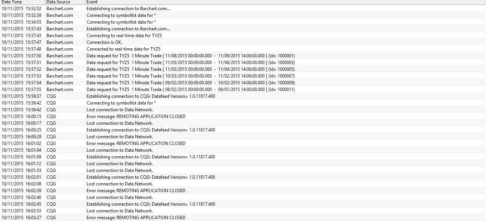Select the 16:00:17 Lost connection to Data Network event
Screen dimensions: 498x221
(x=120, y=123)
